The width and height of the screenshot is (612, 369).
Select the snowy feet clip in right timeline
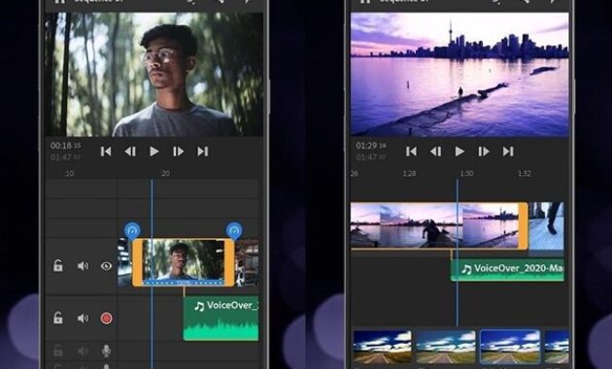click(546, 226)
